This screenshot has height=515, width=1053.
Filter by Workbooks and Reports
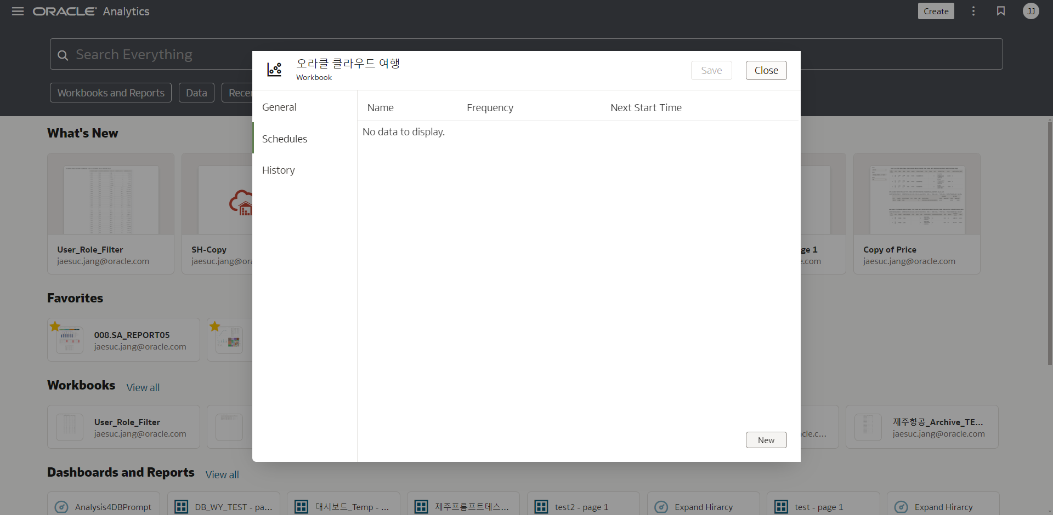pos(111,93)
